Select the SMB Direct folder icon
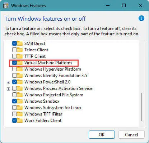 20,44
